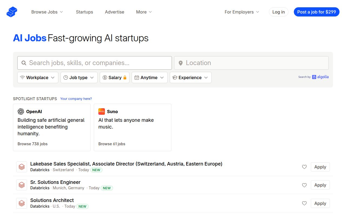Apply to Sr. Solutions Engineer job

320,185
